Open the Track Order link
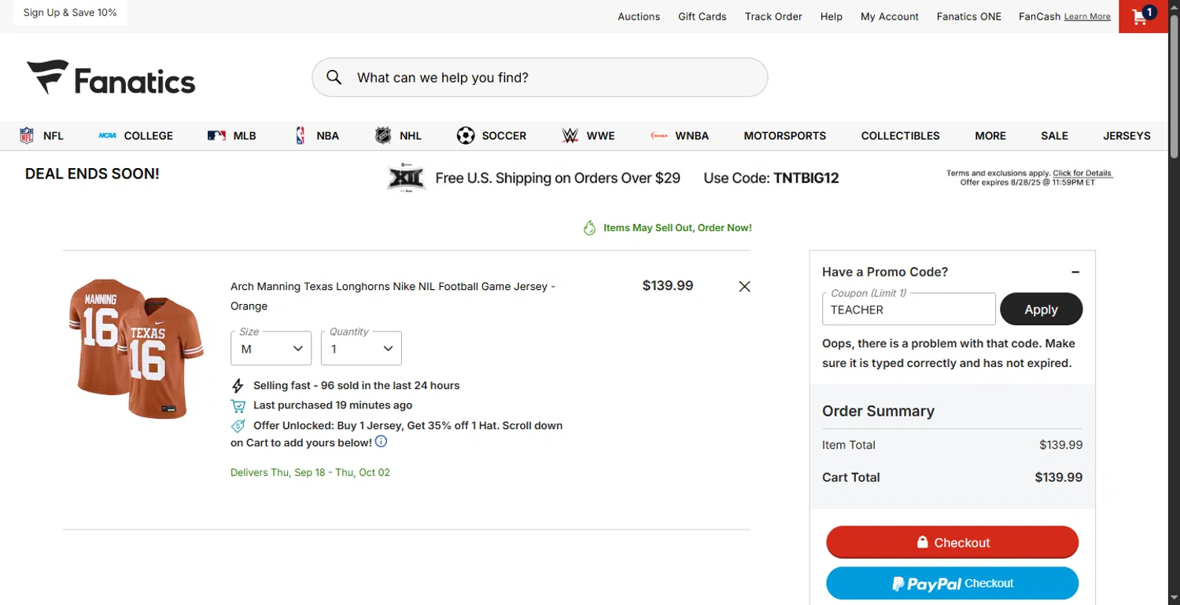This screenshot has width=1180, height=605. (773, 16)
